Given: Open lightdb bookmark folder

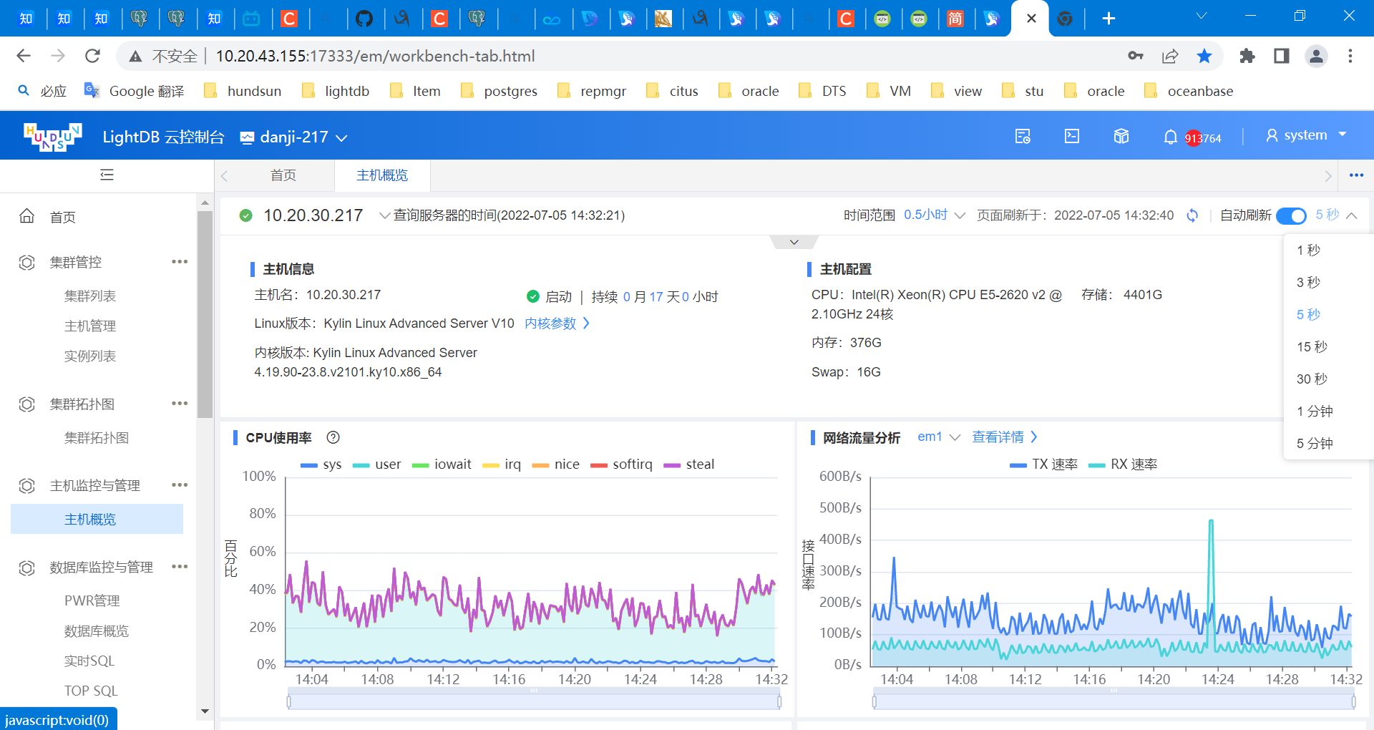Looking at the screenshot, I should point(336,91).
